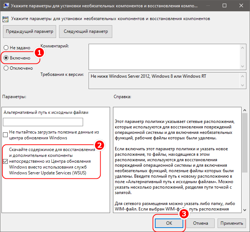The width and height of the screenshot is (250, 232).
Task: Click help paragraph starting 'Если включить этот параметр'
Action: tap(174, 171)
